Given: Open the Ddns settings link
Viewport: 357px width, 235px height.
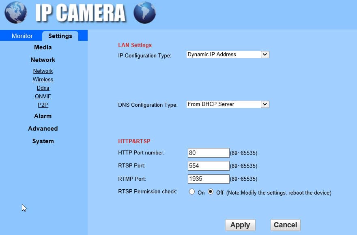Looking at the screenshot, I should click(43, 88).
